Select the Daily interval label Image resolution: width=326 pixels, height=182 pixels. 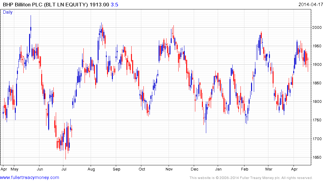click(x=8, y=12)
